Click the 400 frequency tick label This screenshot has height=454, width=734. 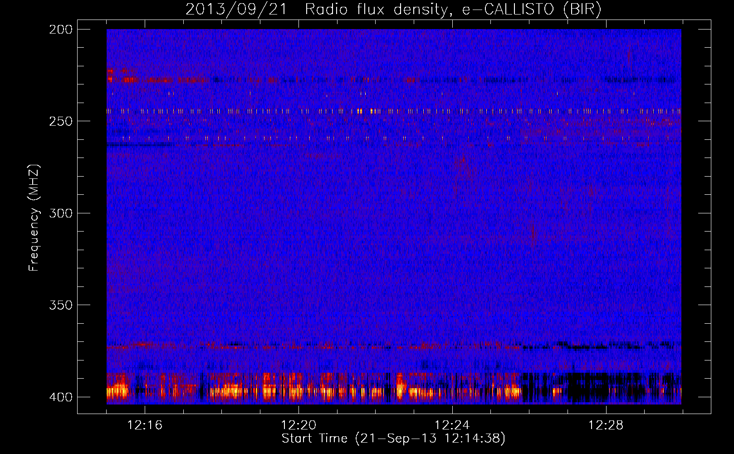61,397
